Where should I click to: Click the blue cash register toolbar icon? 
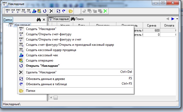click(34, 11)
